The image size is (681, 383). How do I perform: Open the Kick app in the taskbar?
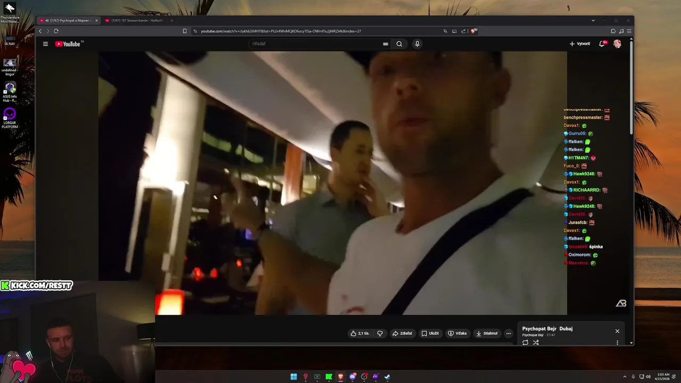(329, 377)
